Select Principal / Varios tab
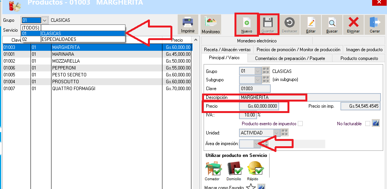Viewport: 387px width, 189px height. (224, 58)
